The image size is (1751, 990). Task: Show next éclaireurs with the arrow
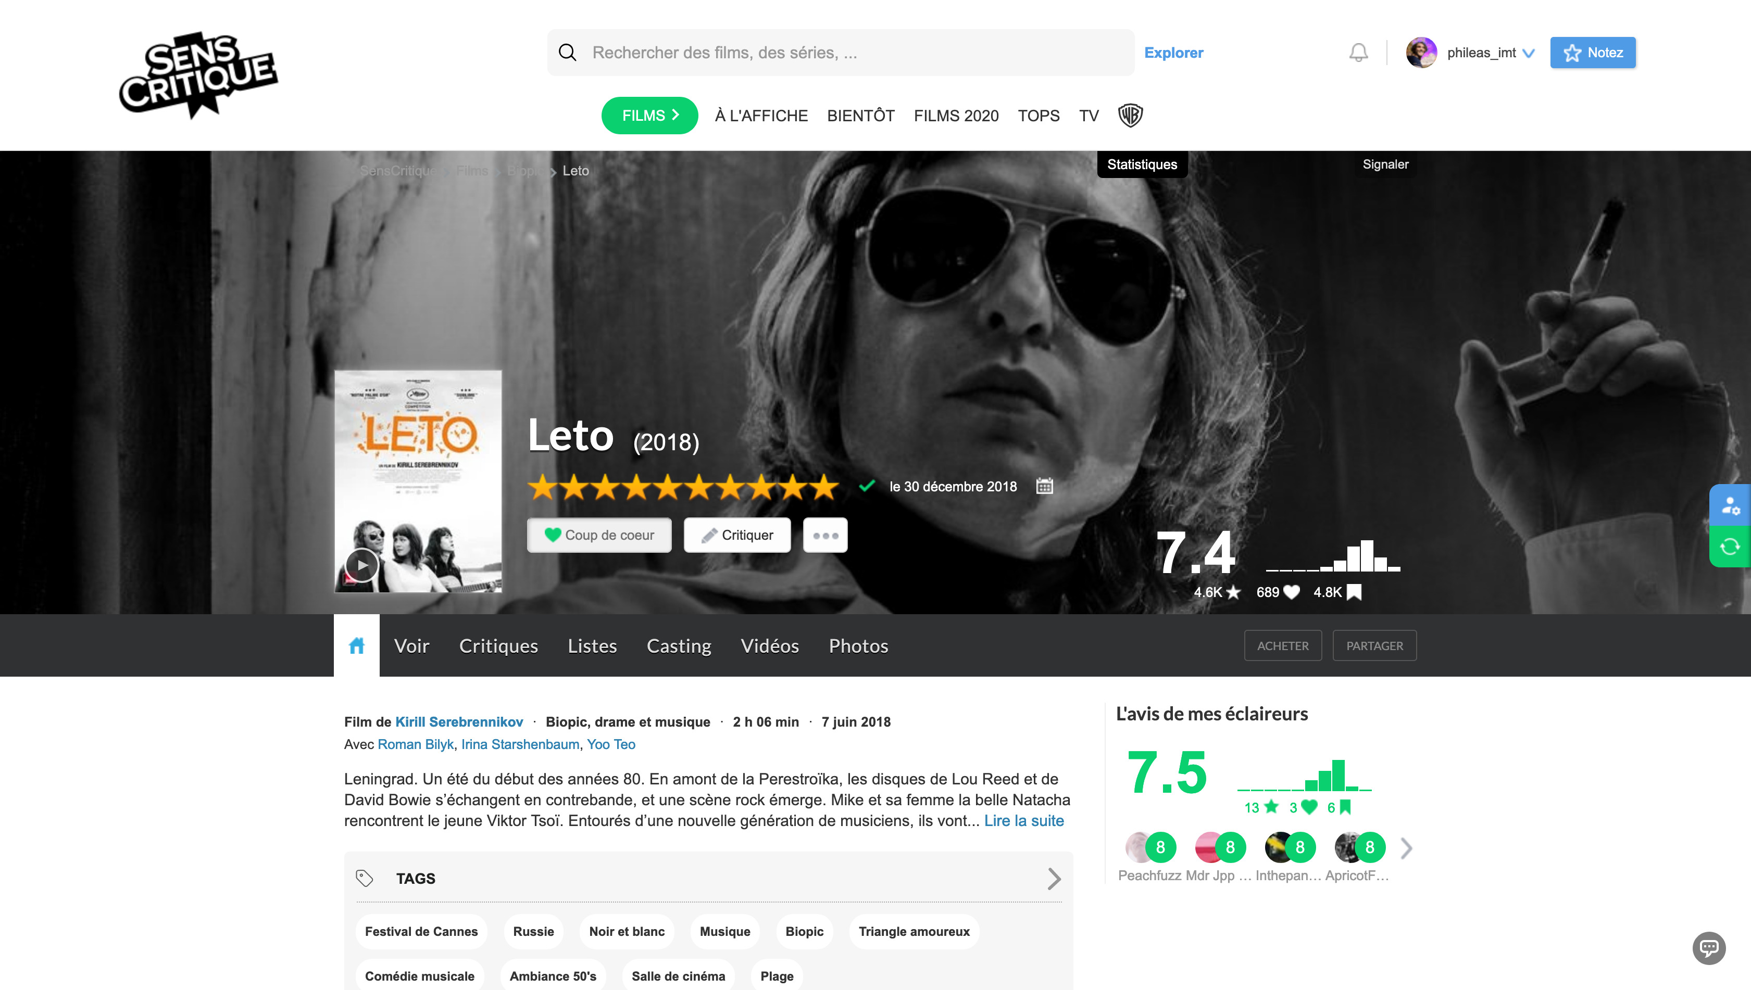pos(1407,847)
